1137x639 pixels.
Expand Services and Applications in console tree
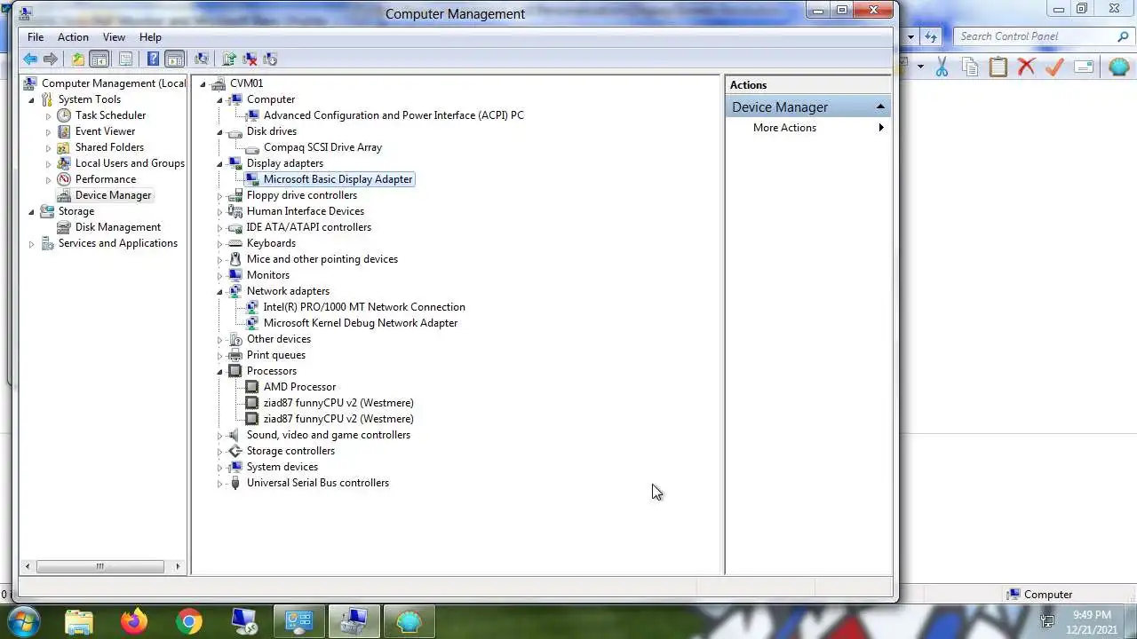32,243
